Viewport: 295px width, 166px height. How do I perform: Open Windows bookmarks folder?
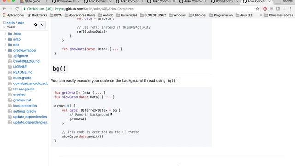pyautogui.click(x=177, y=15)
